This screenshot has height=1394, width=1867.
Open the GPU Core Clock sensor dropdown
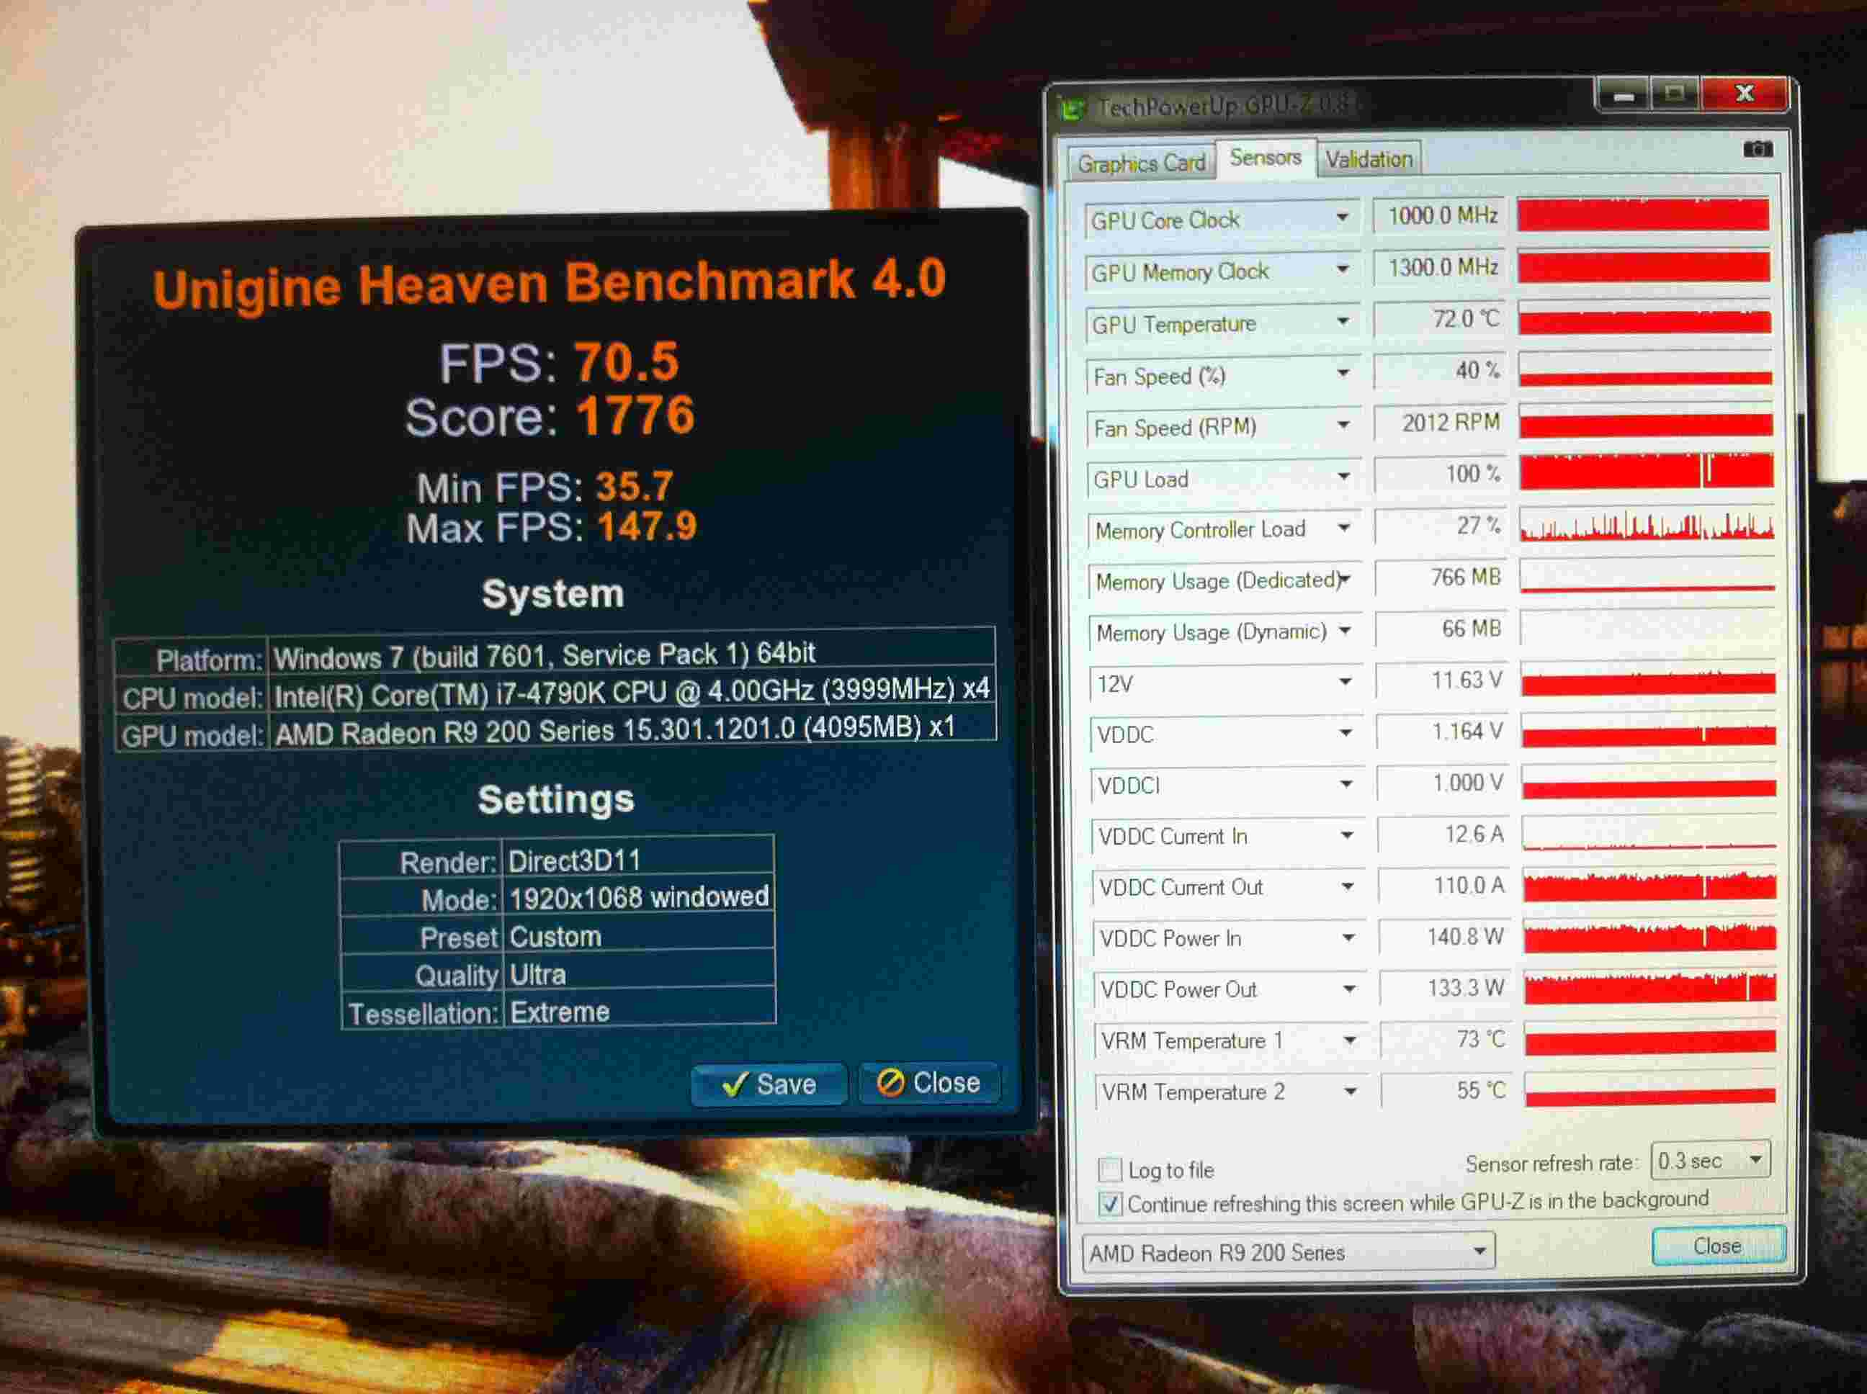(1342, 217)
